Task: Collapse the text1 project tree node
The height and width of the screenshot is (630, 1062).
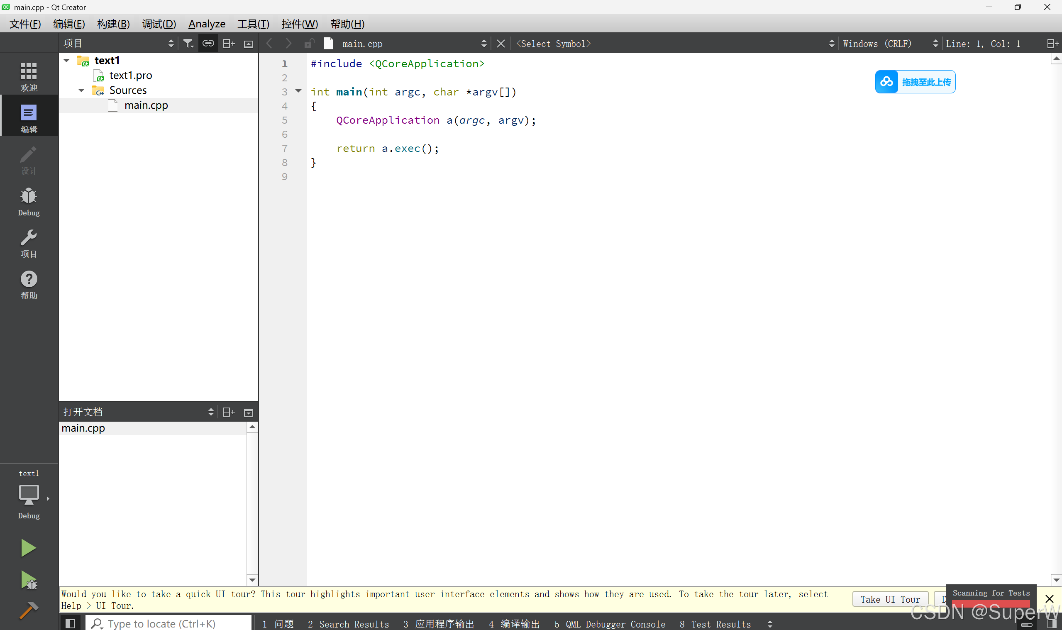Action: coord(67,60)
